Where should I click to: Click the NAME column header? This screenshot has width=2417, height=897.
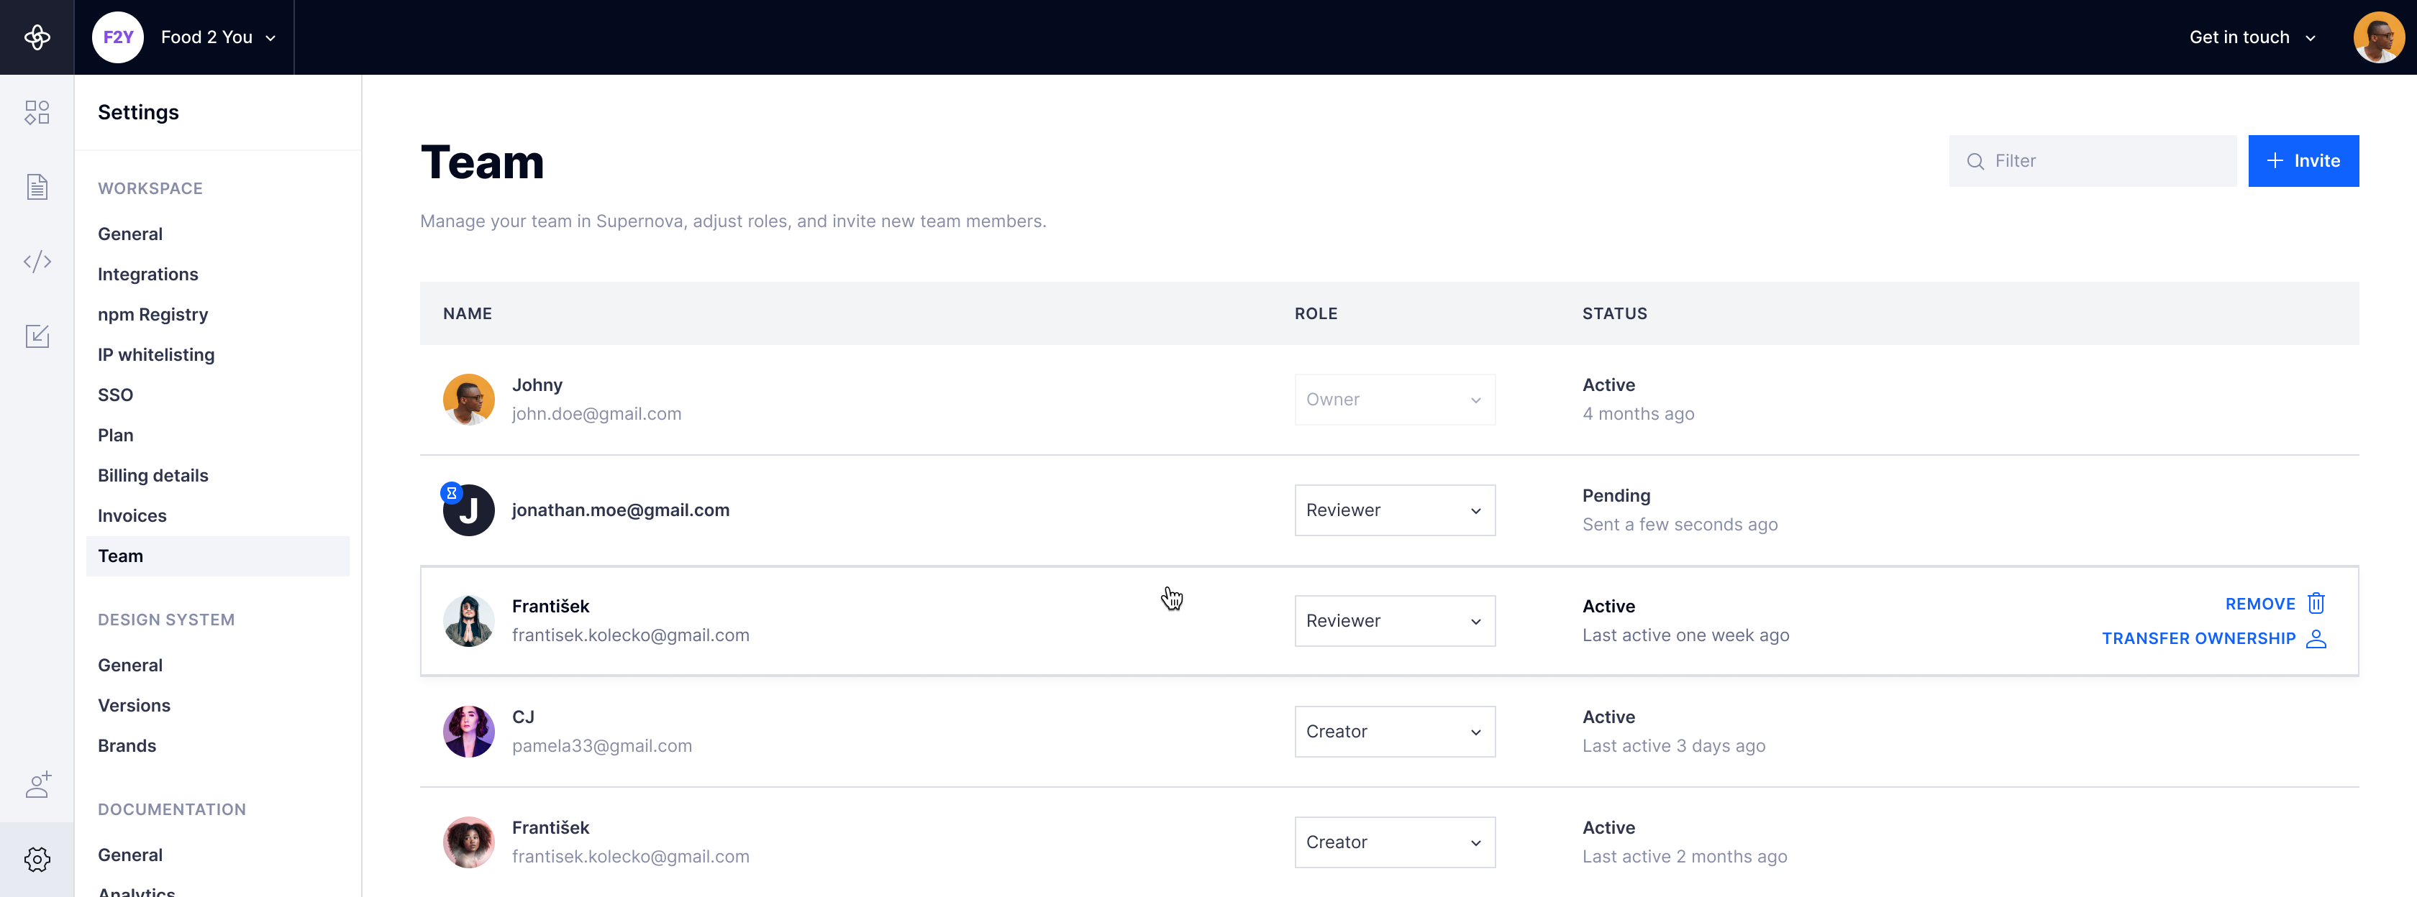click(x=468, y=314)
